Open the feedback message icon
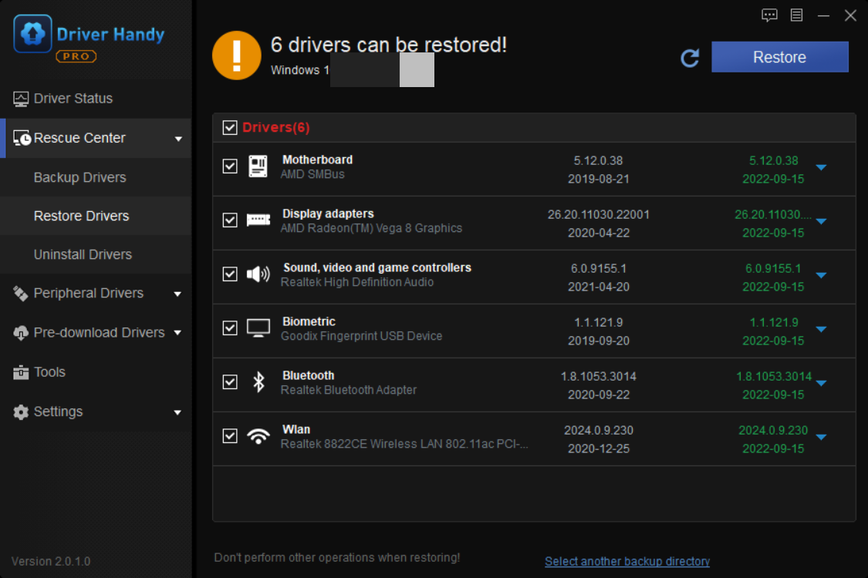The width and height of the screenshot is (868, 578). click(769, 15)
